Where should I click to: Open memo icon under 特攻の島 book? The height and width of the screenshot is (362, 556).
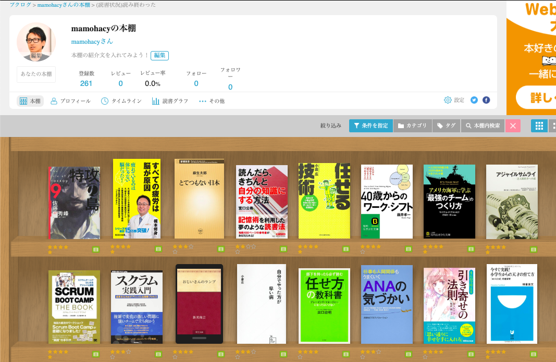point(96,249)
